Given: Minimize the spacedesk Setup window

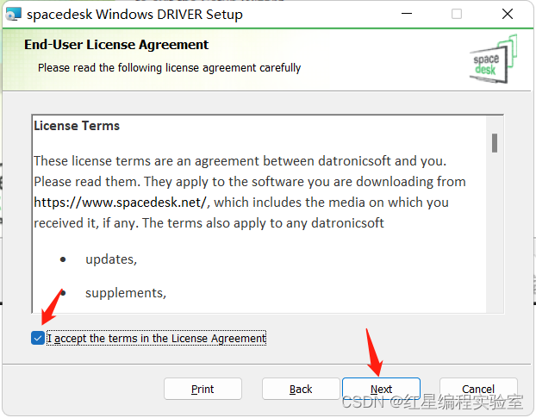Looking at the screenshot, I should (407, 14).
